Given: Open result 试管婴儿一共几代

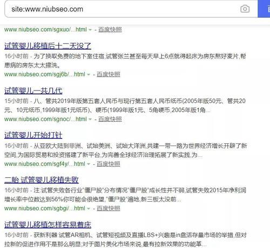Looking at the screenshot, I should tap(33, 91).
